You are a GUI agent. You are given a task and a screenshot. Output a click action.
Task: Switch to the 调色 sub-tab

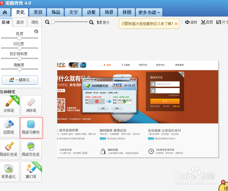click(x=35, y=22)
